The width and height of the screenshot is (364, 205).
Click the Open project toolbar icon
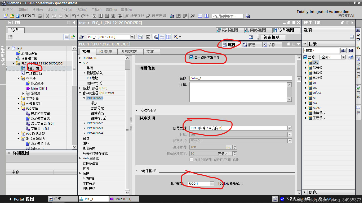point(12,16)
